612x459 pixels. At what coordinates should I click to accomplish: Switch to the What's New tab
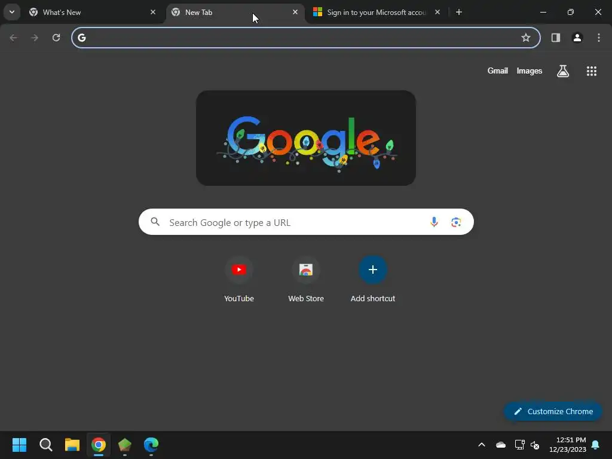(x=93, y=13)
